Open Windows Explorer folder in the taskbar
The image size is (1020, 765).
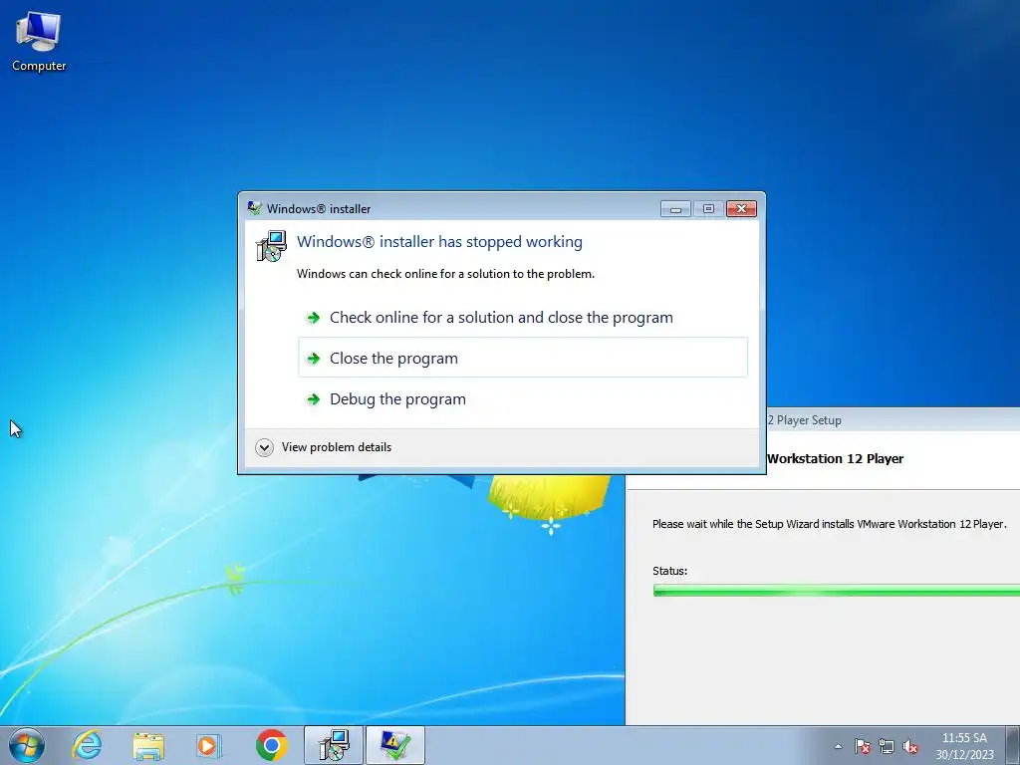pos(148,745)
